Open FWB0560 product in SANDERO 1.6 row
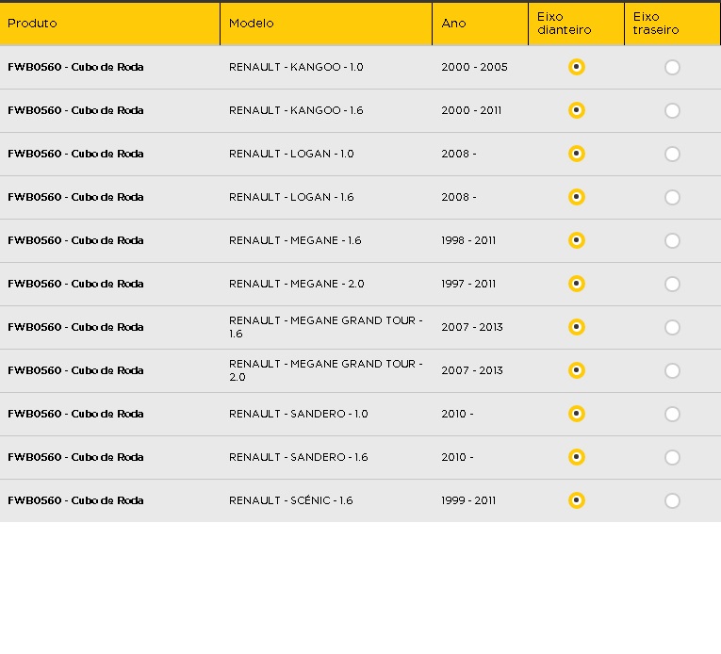The width and height of the screenshot is (721, 654). click(x=76, y=457)
